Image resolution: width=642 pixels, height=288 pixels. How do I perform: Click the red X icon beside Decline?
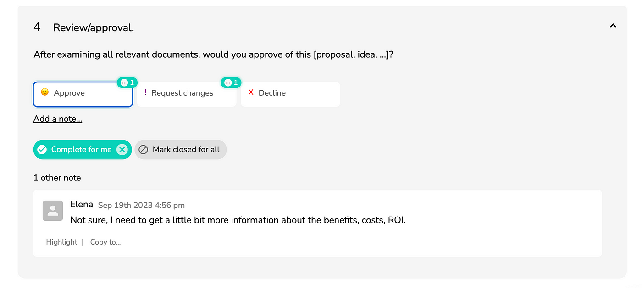click(251, 92)
